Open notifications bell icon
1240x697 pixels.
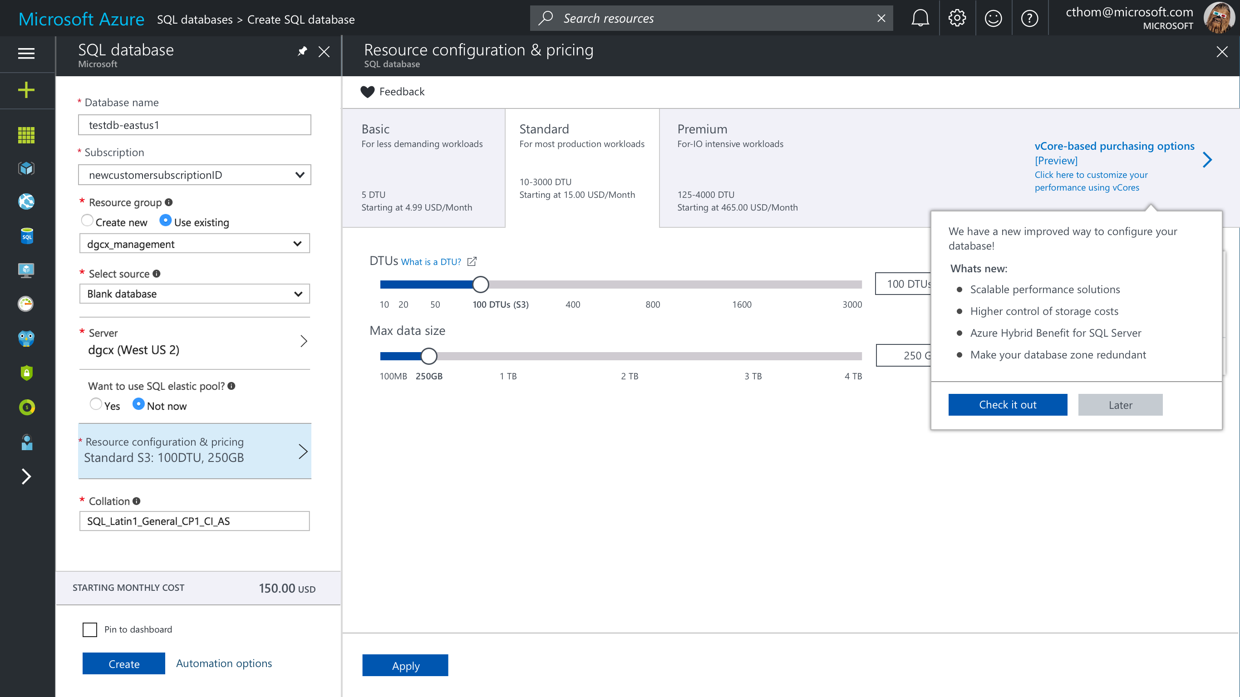pos(920,18)
